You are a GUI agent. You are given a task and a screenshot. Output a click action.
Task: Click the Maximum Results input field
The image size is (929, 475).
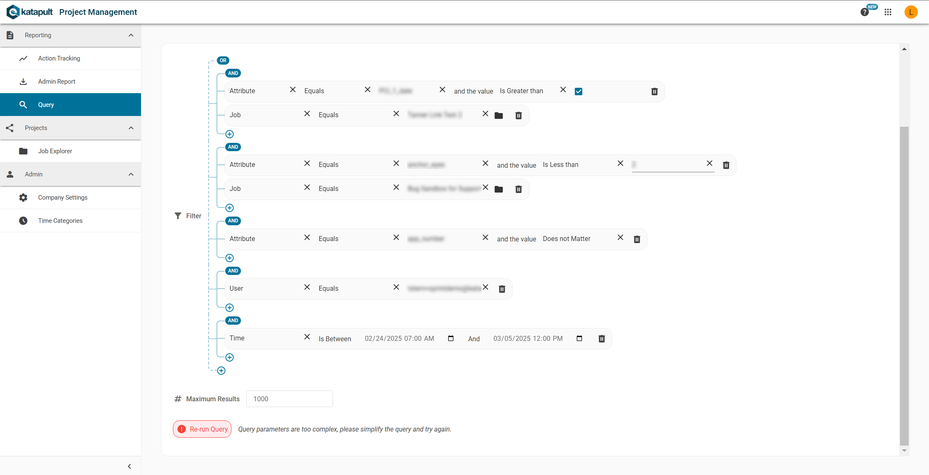[289, 399]
